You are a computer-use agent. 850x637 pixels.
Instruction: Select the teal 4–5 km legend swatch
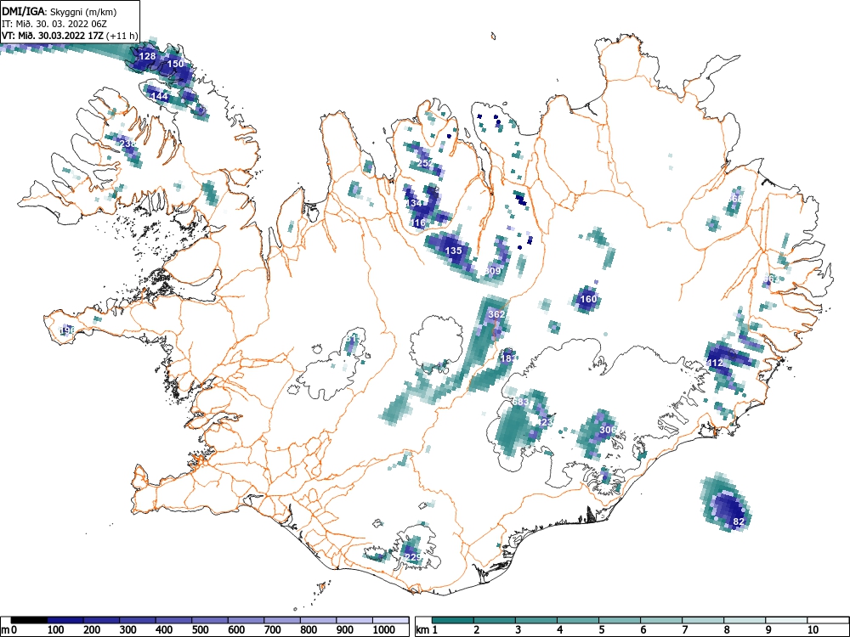click(578, 620)
